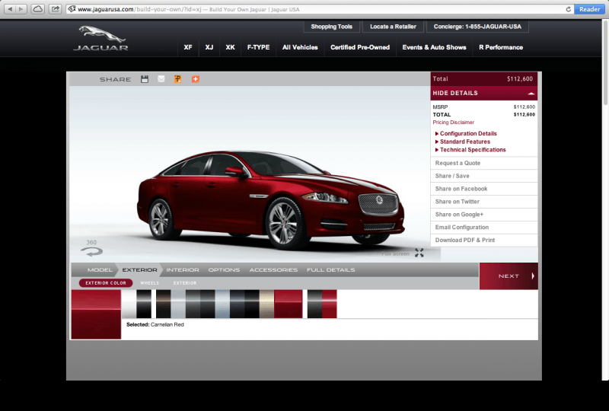Open the Pricing Disclaimer link

tap(453, 123)
